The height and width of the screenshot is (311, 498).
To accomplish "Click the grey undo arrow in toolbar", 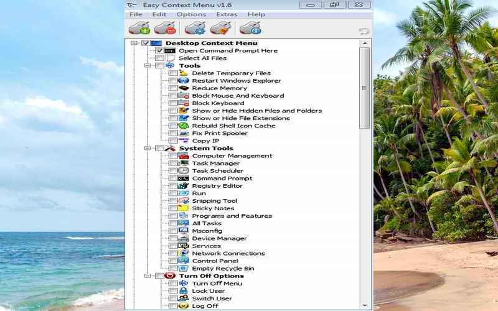I will 364,31.
